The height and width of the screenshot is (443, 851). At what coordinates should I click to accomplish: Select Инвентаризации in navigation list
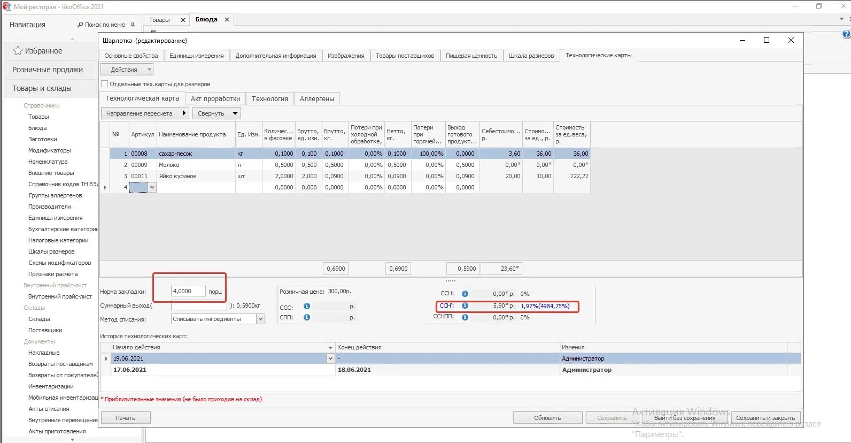pyautogui.click(x=51, y=386)
